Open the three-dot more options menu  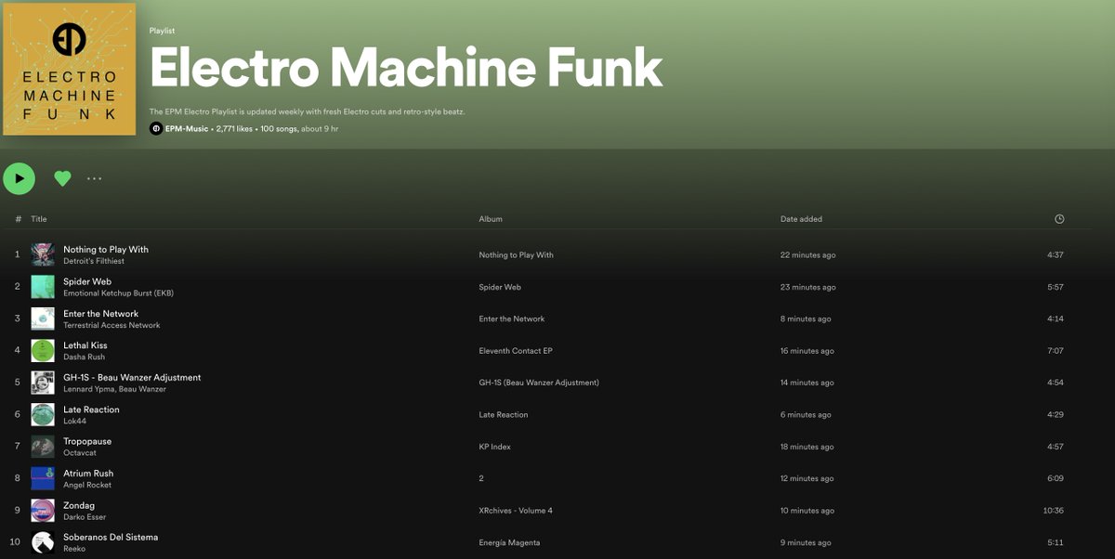[95, 178]
